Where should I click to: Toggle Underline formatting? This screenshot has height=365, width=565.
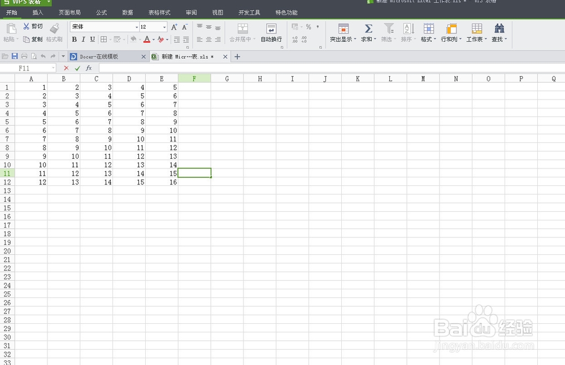pos(93,40)
